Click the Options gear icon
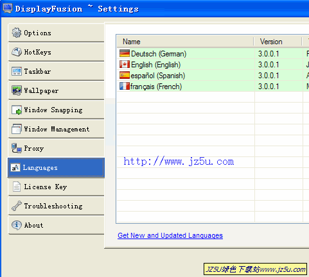 [17, 33]
